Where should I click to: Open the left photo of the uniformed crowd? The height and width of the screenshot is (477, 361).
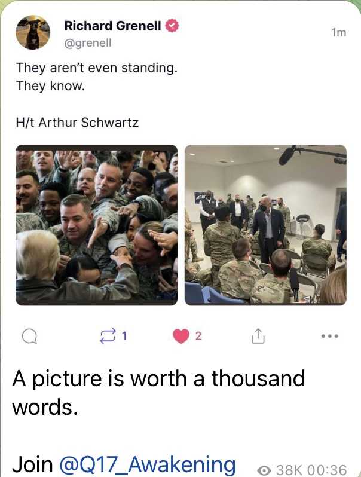click(97, 225)
